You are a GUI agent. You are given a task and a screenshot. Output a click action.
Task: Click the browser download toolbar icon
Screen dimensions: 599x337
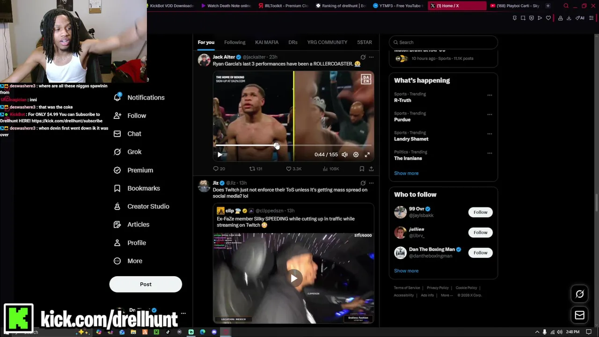(x=569, y=18)
